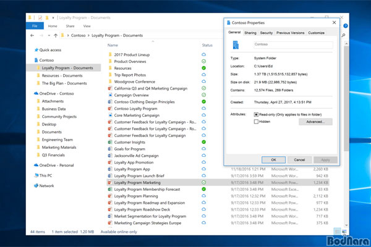Image resolution: width=371 pixels, height=247 pixels.
Task: Open the File menu tab
Action: [x=35, y=26]
